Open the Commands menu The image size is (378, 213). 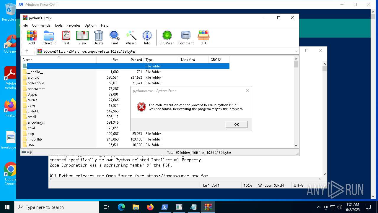41,25
